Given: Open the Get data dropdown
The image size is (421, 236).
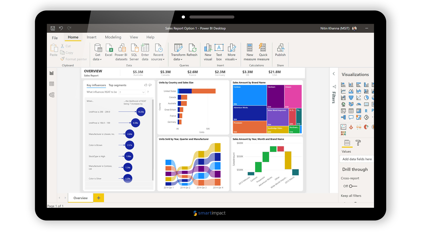Looking at the screenshot, I should 97,52.
